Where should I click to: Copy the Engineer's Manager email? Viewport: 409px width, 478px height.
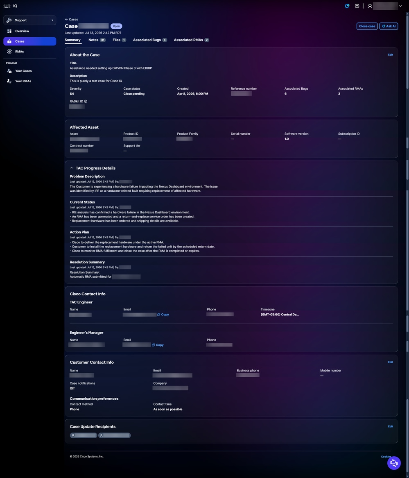click(x=158, y=345)
